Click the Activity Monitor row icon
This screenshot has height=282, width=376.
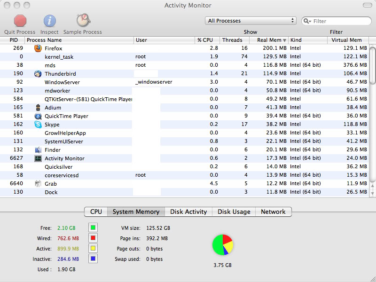(x=38, y=158)
